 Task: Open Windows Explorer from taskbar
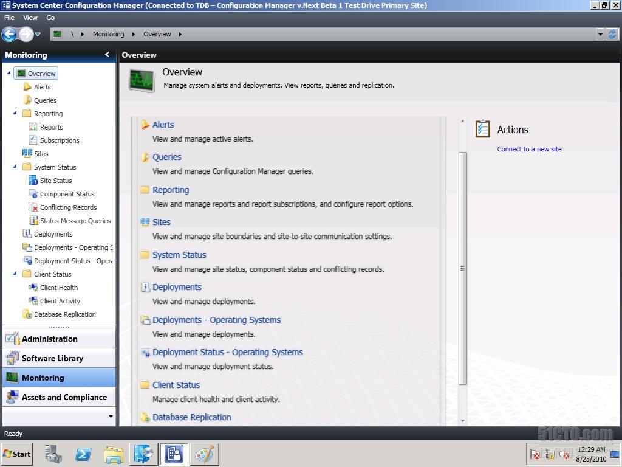pos(114,454)
